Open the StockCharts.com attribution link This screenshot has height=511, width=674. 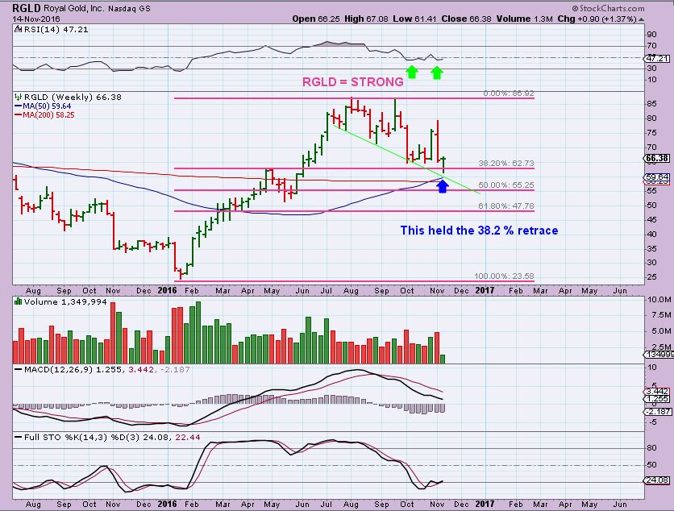tap(608, 8)
